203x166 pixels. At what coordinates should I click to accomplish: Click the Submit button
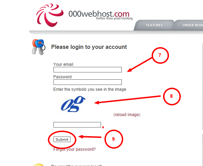[62, 139]
